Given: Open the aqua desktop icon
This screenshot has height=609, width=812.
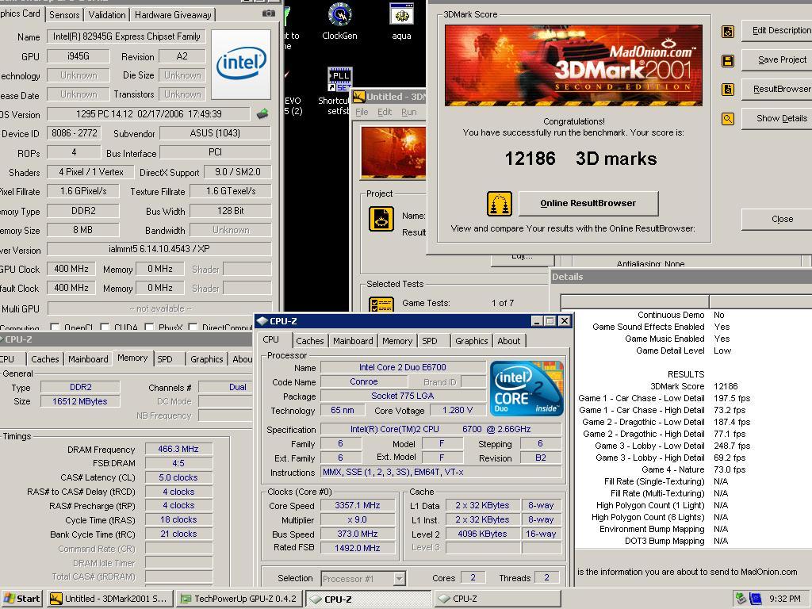Looking at the screenshot, I should pyautogui.click(x=401, y=21).
